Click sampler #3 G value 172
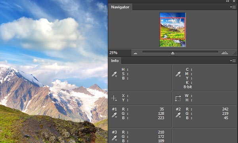Screen dimensions: 238x143 (161, 137)
